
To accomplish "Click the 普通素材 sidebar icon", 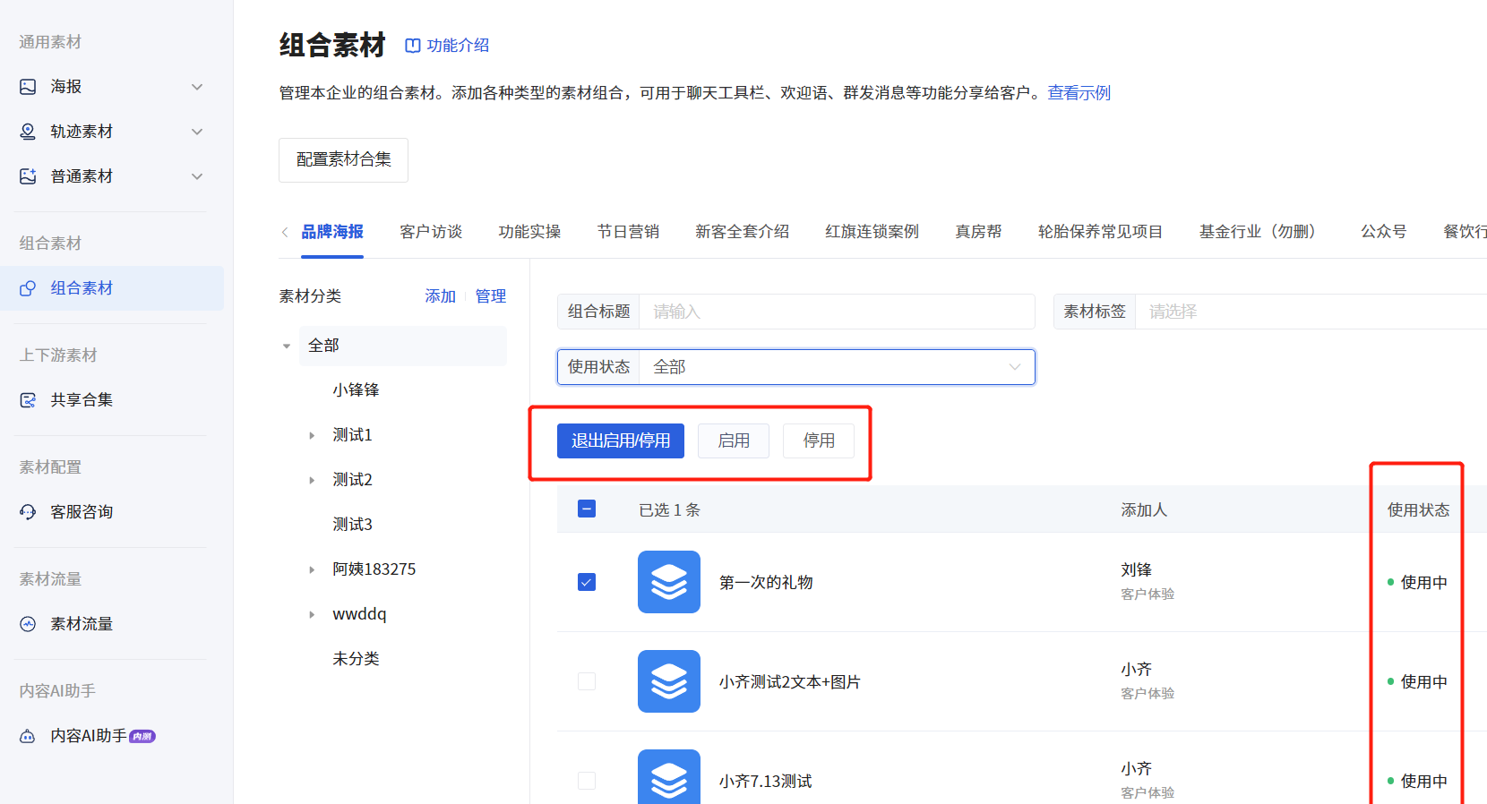I will click(x=28, y=176).
